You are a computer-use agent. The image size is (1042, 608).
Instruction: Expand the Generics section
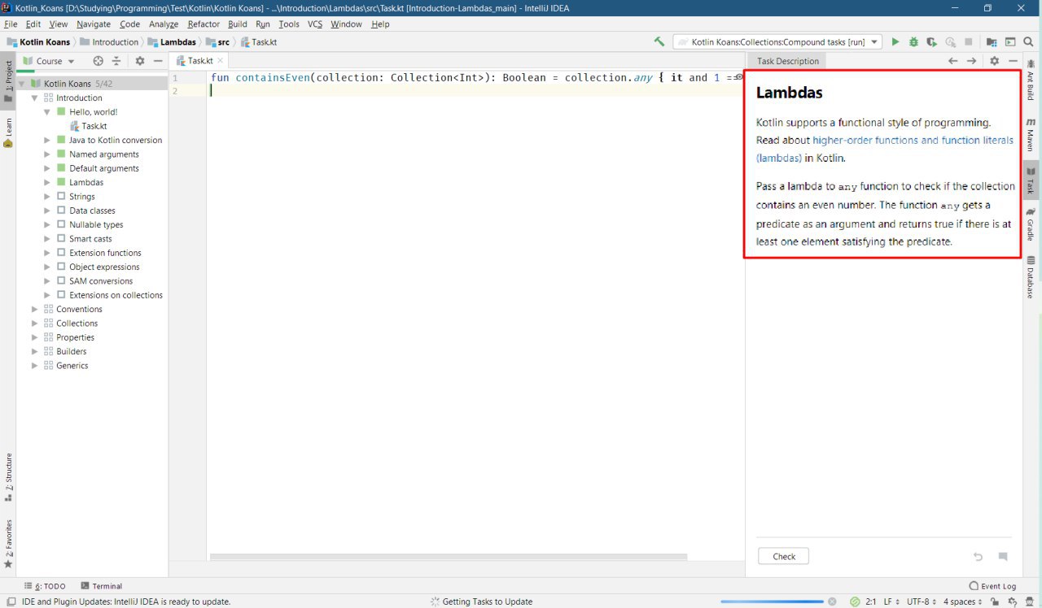(34, 366)
